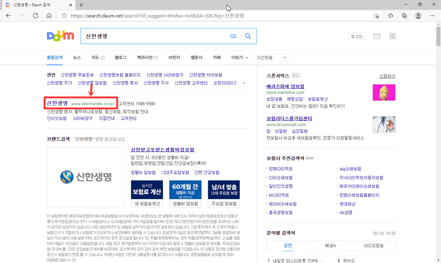This screenshot has height=263, width=441.
Task: Open 메리츠화재 암보험 sponsored link
Action: coord(285,87)
